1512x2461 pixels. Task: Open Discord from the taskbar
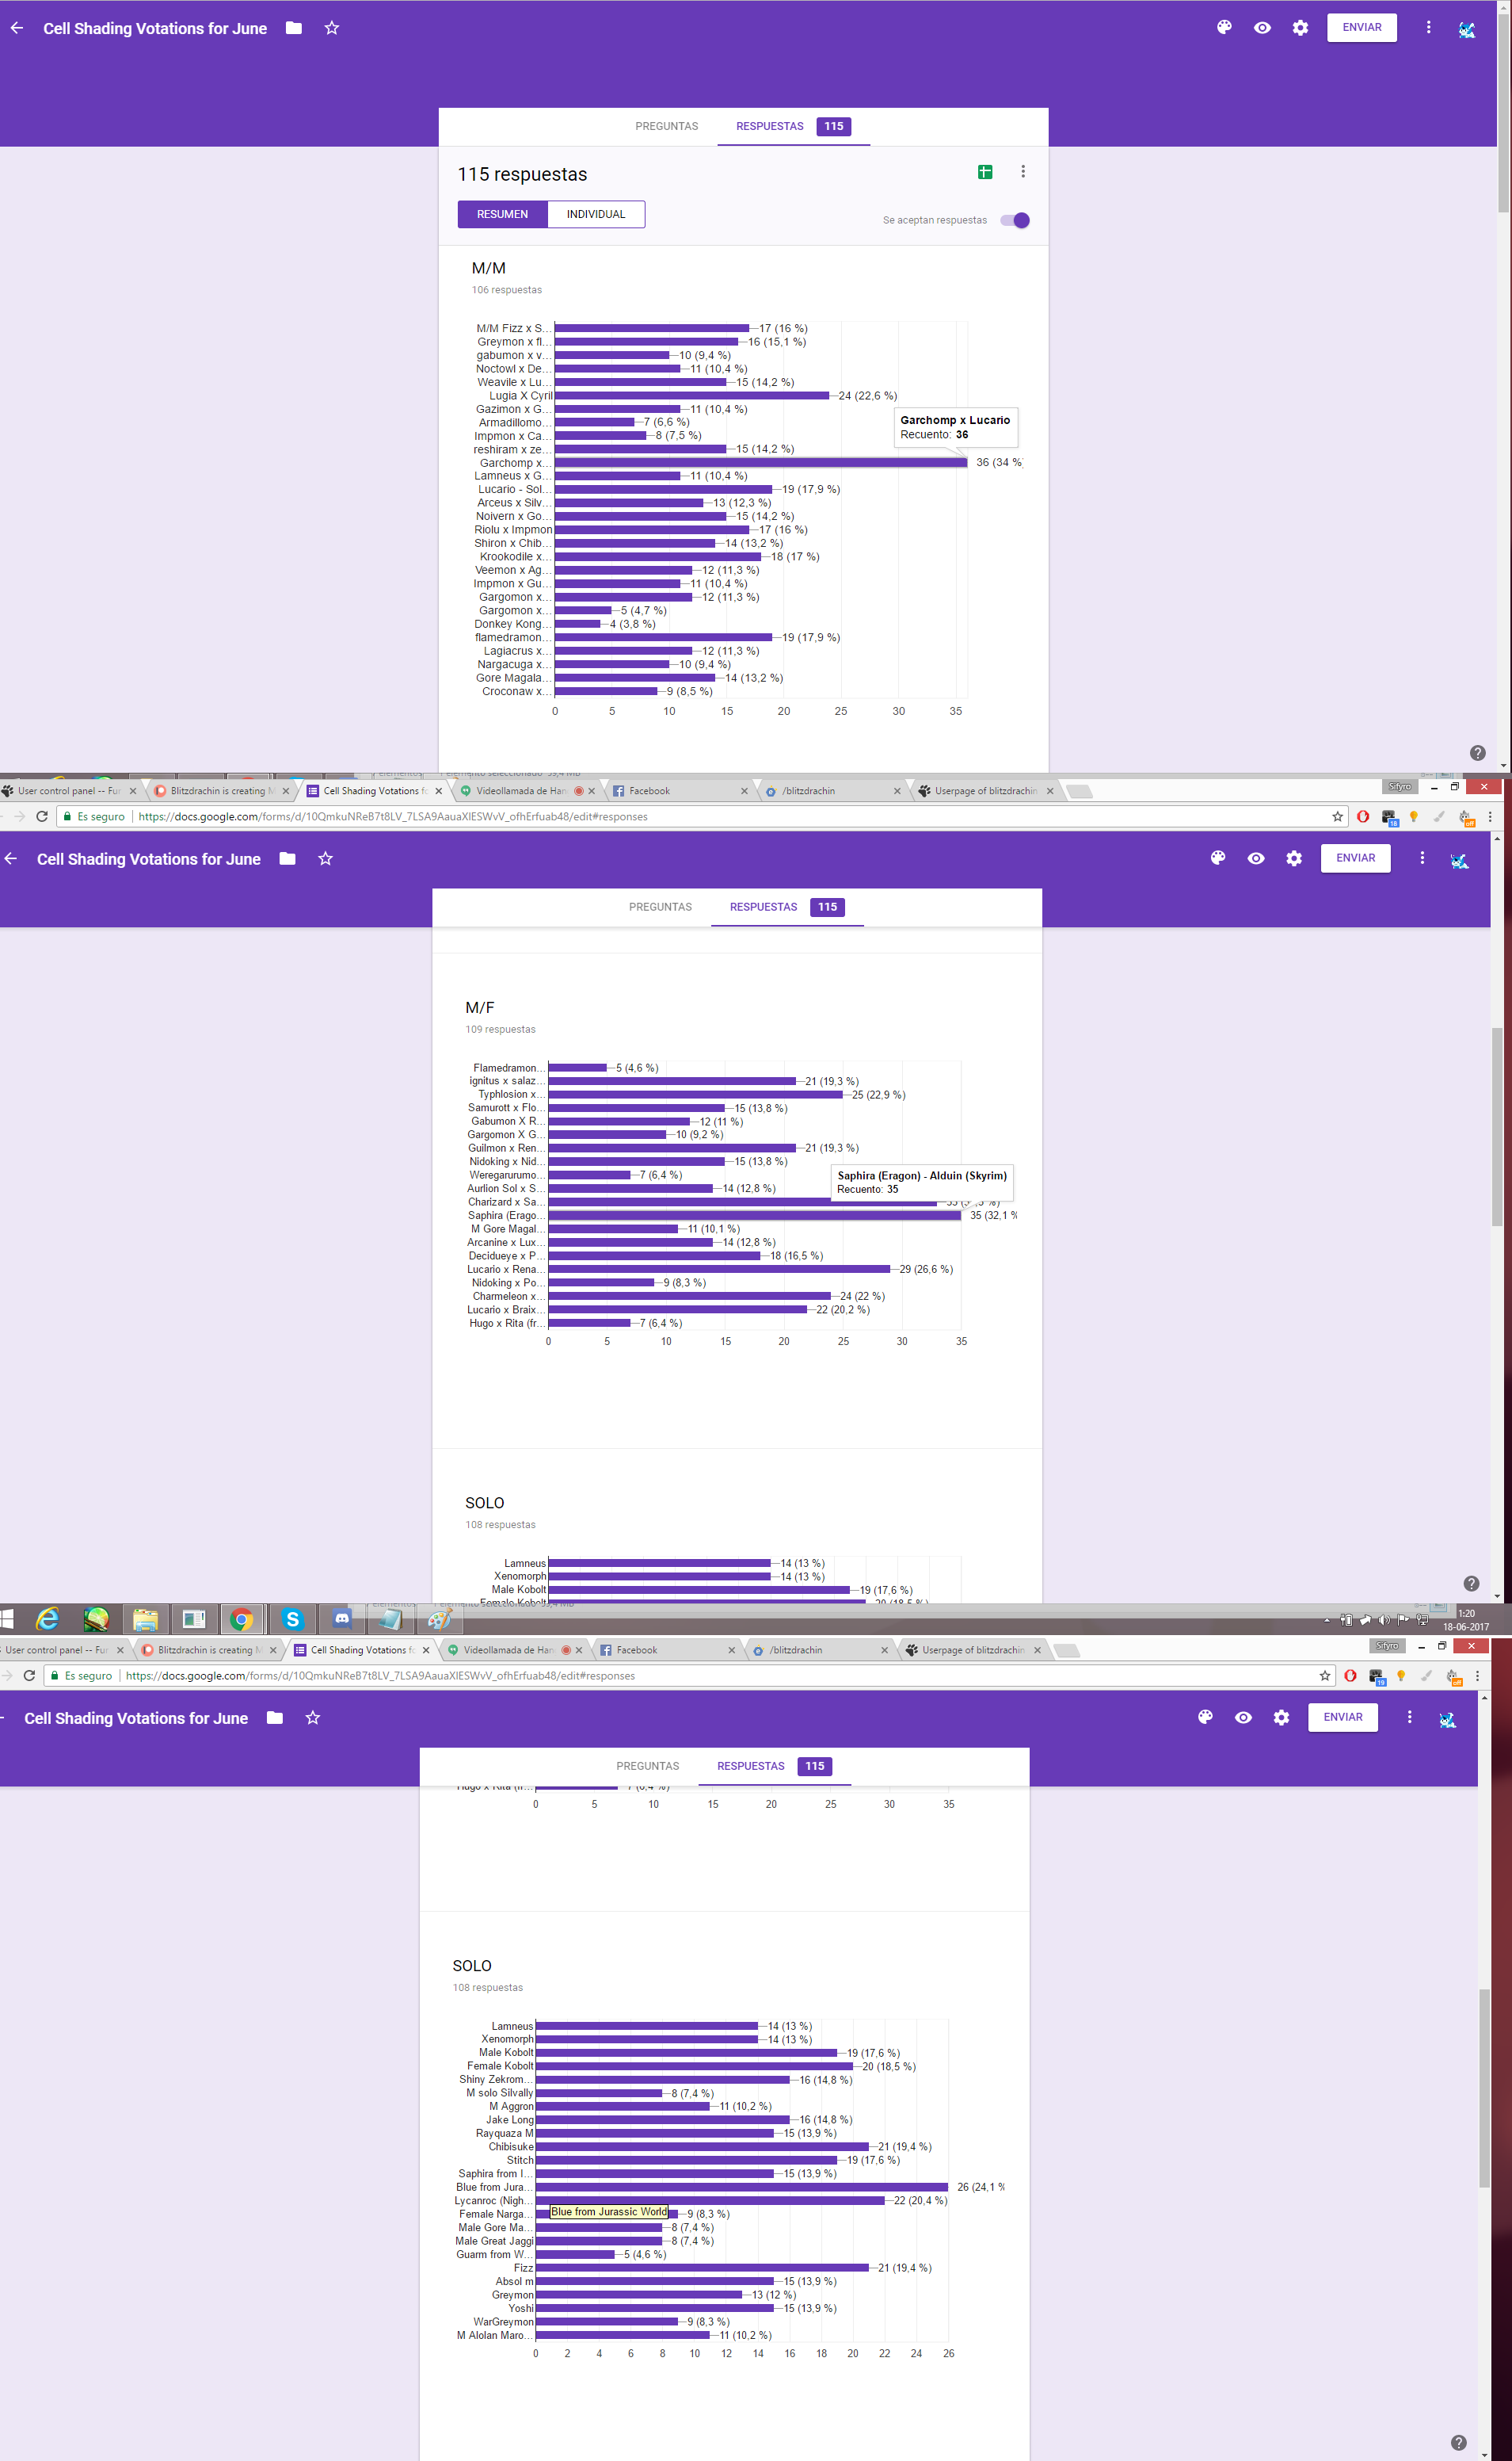(341, 1618)
